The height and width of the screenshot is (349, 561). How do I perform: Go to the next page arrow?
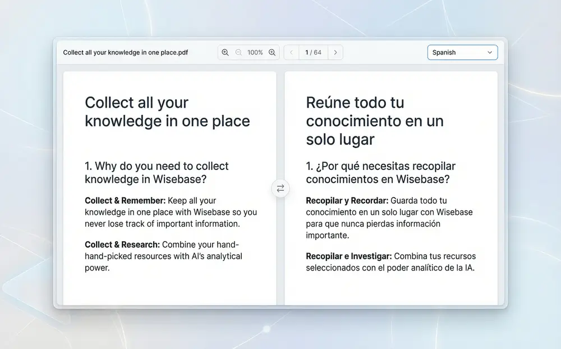335,53
